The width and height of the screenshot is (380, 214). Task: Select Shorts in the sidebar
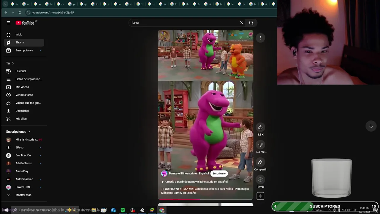(24, 43)
